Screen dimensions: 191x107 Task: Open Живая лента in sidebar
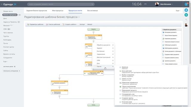point(8,11)
